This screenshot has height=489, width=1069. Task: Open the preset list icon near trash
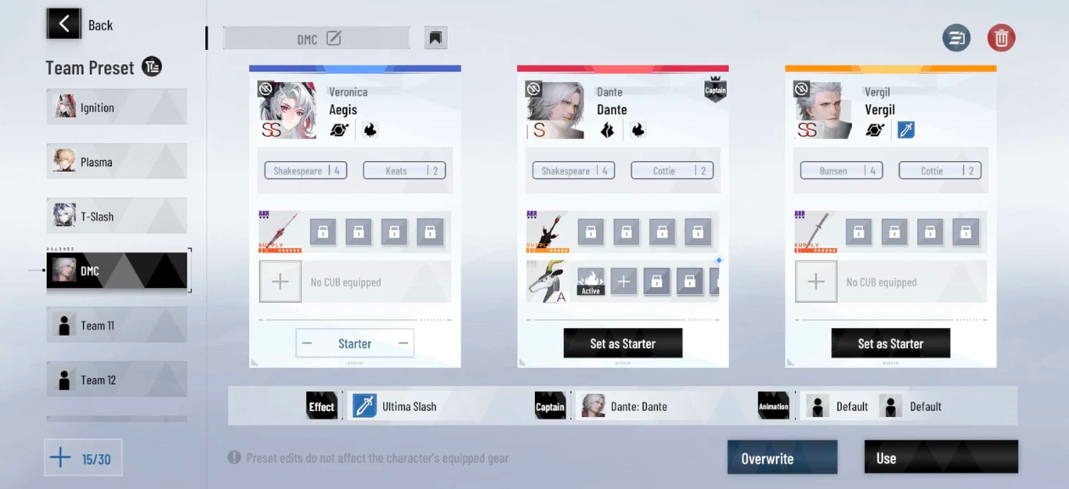pos(956,38)
